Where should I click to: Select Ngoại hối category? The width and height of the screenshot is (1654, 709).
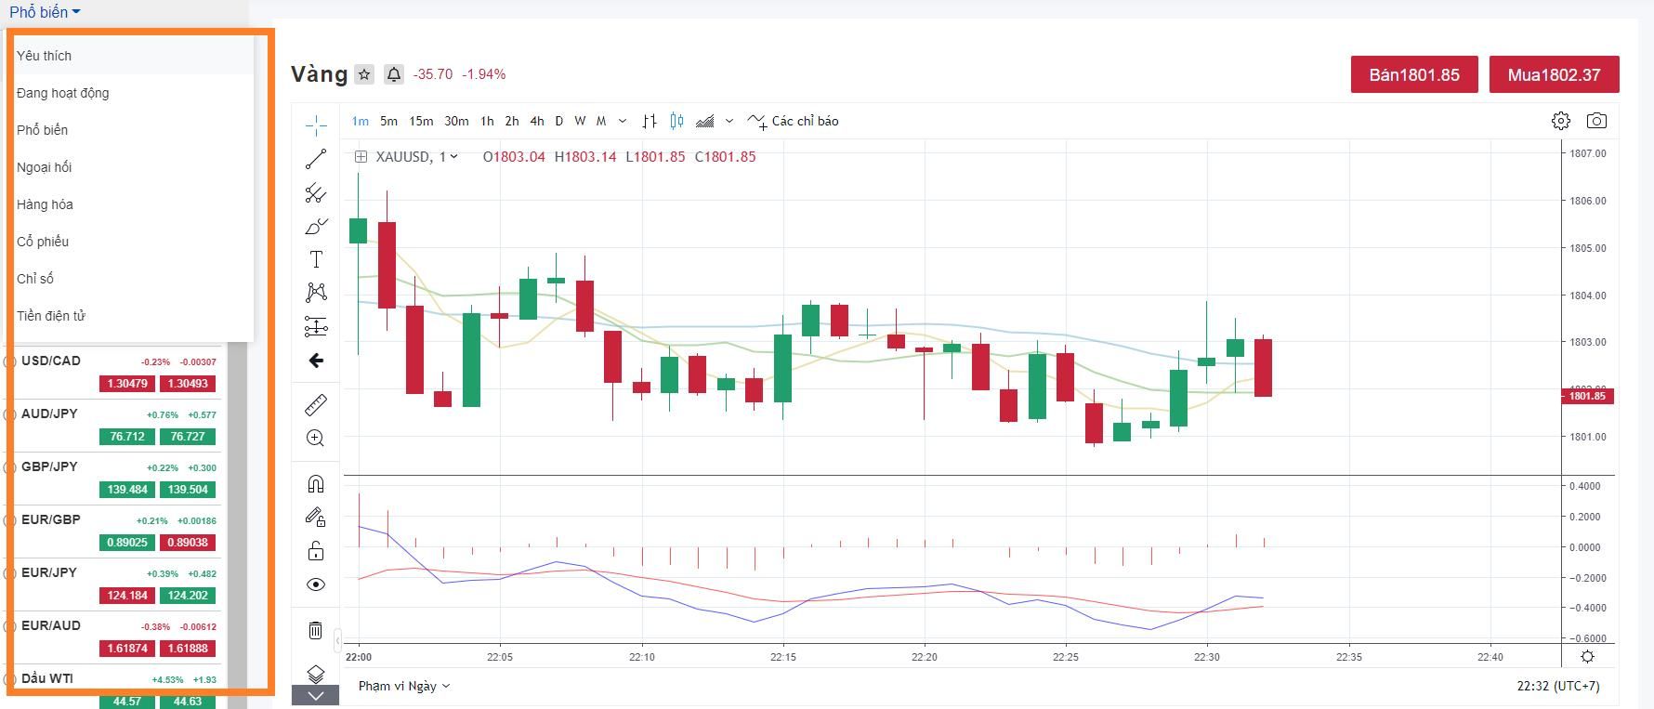[45, 167]
